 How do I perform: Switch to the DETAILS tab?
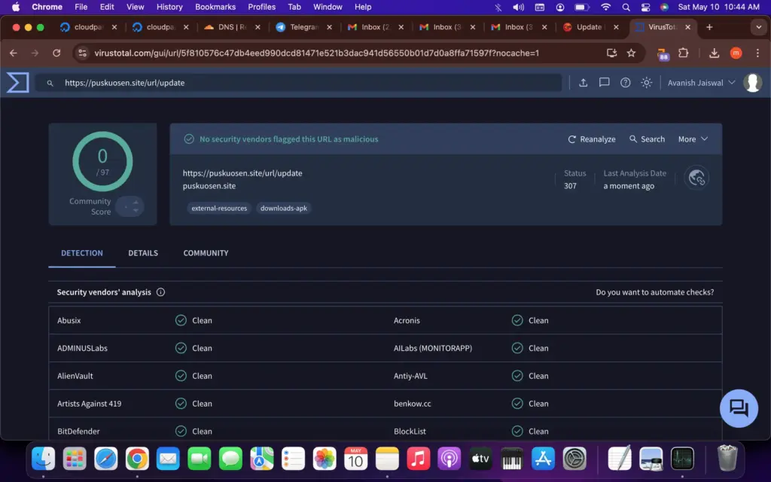click(x=143, y=253)
